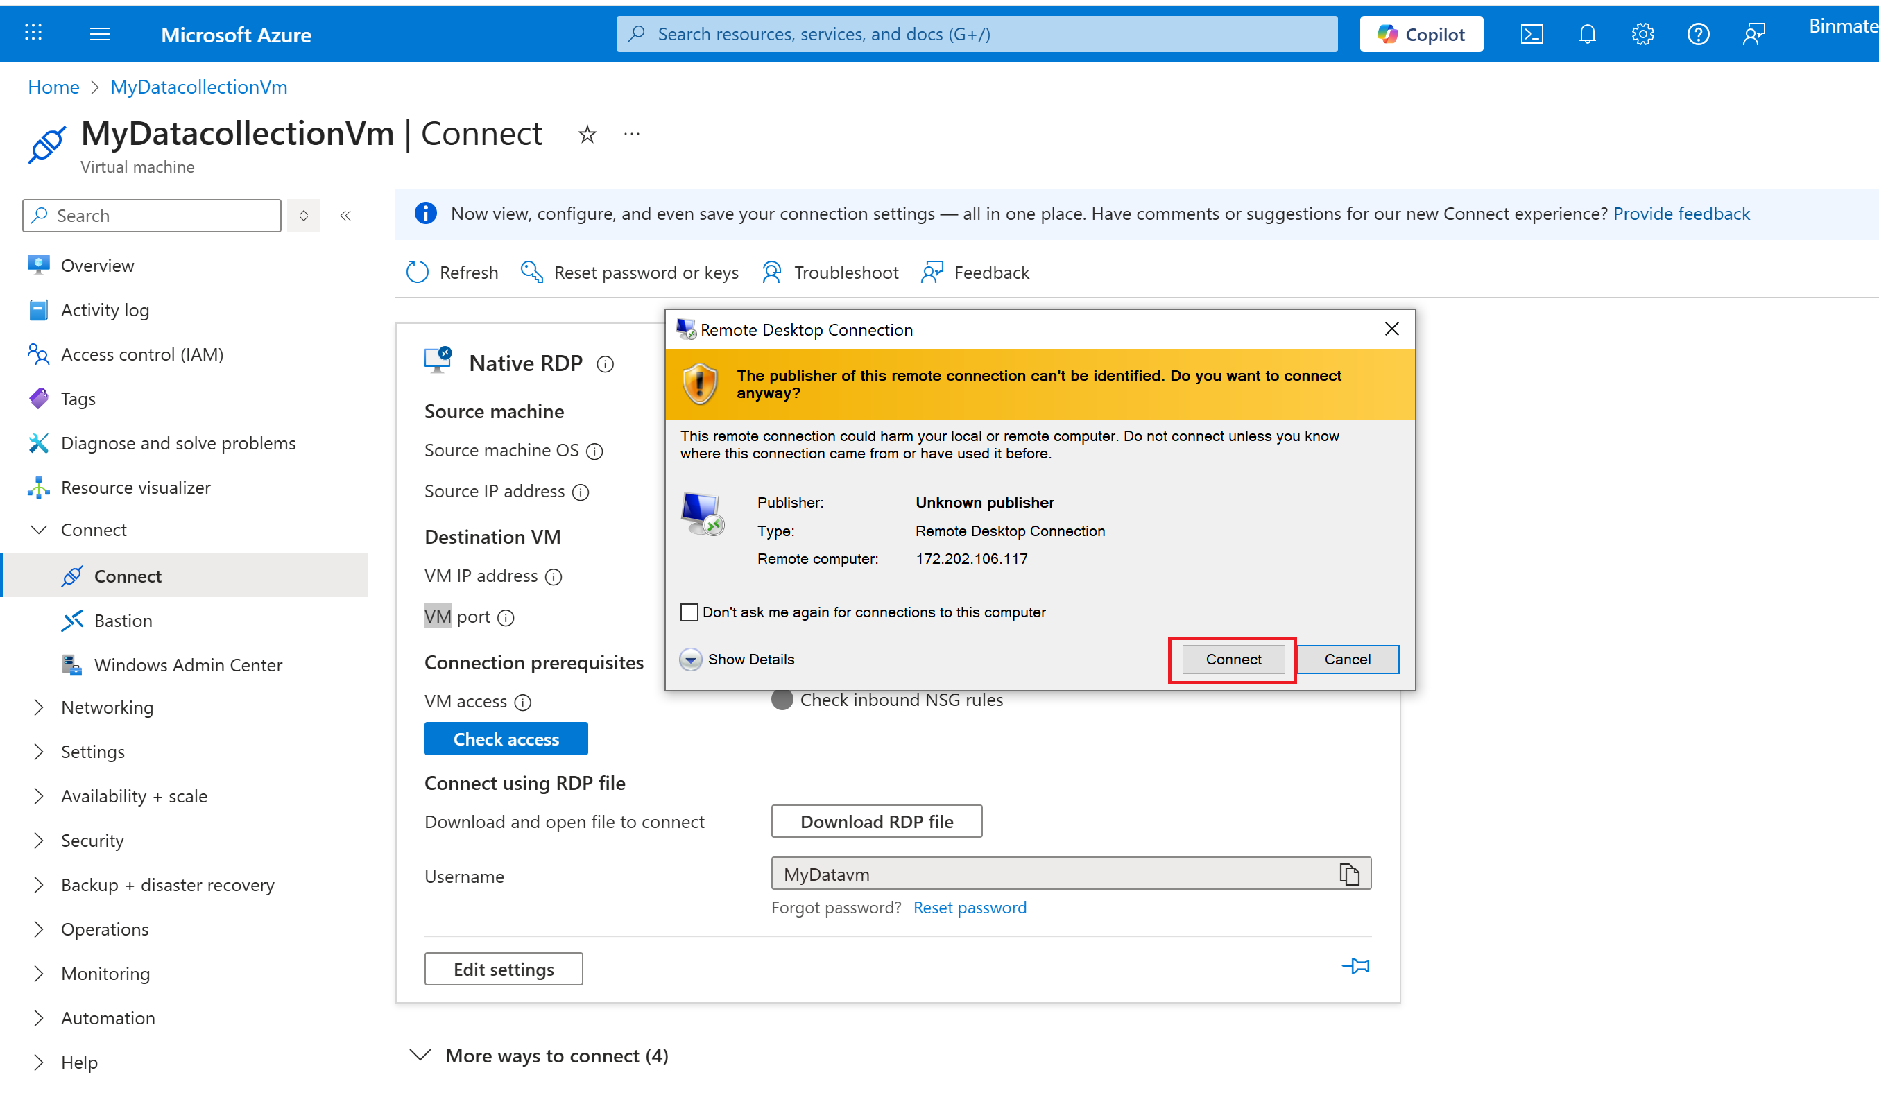Viewport: 1879px width, 1111px height.
Task: Favorite this page with the star icon
Action: (x=587, y=135)
